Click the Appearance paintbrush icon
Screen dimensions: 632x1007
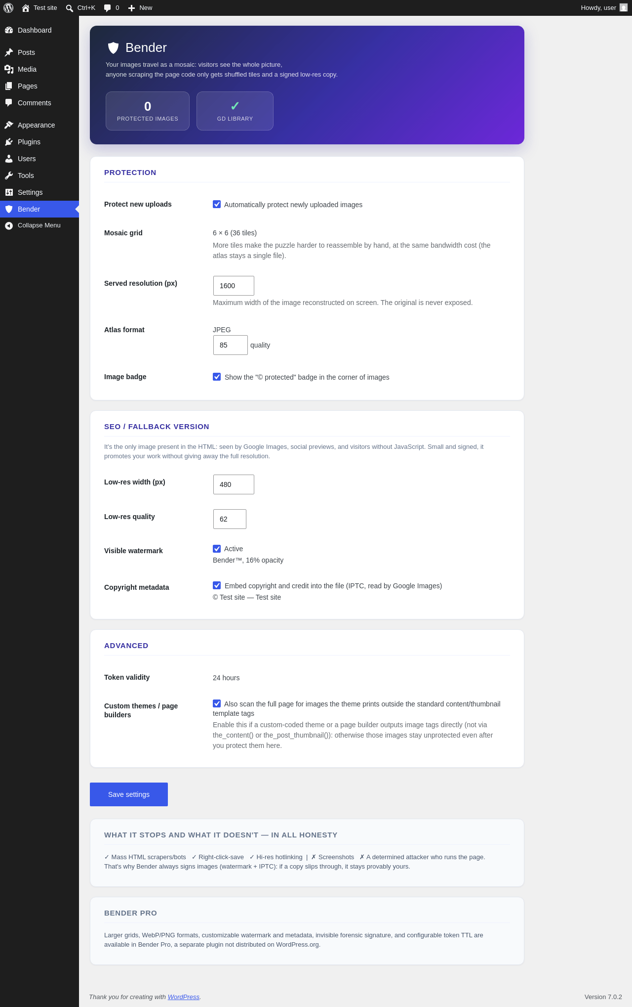(x=9, y=125)
